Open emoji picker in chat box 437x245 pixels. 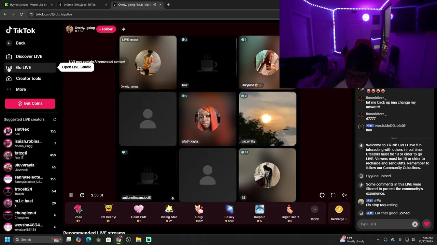pyautogui.click(x=415, y=224)
